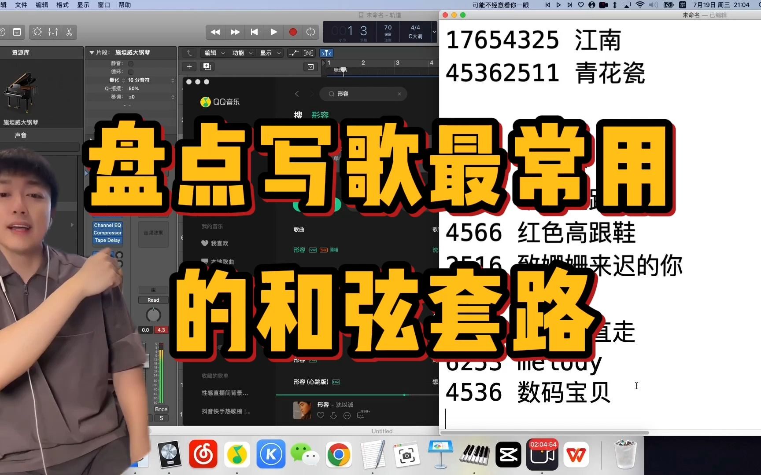Open the LCD display mode dropdown arrow
This screenshot has width=761, height=475.
pos(434,32)
